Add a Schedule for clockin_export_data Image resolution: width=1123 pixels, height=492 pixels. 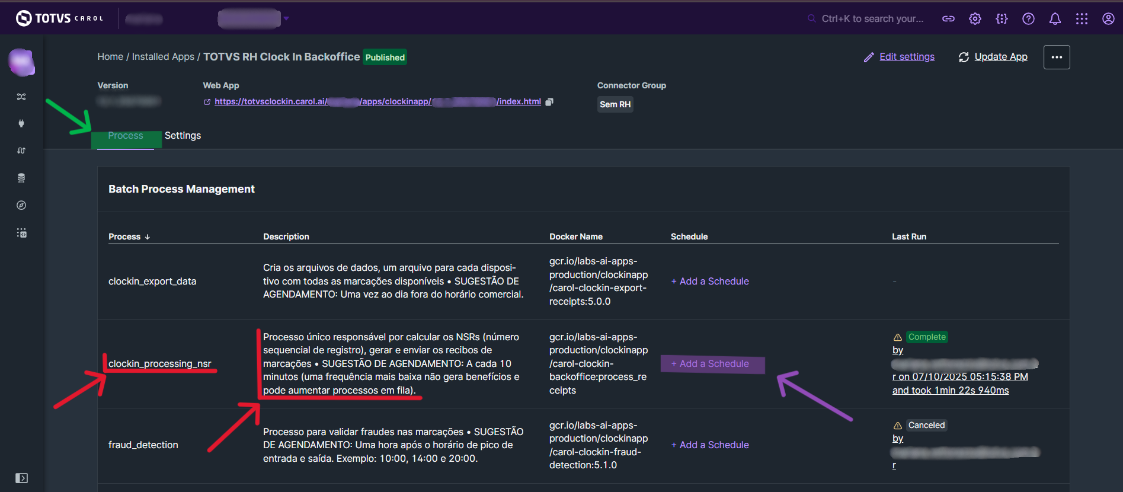click(710, 282)
